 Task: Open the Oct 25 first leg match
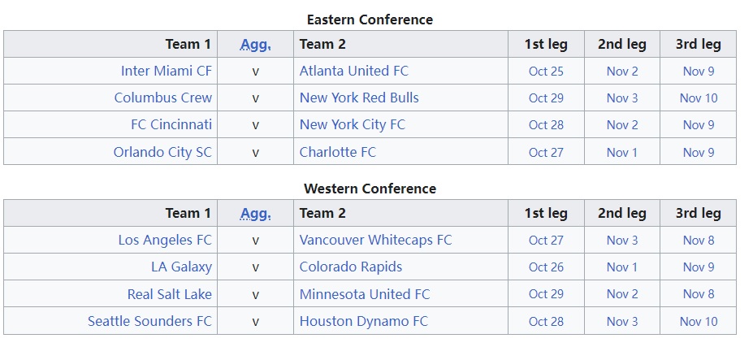tap(546, 71)
